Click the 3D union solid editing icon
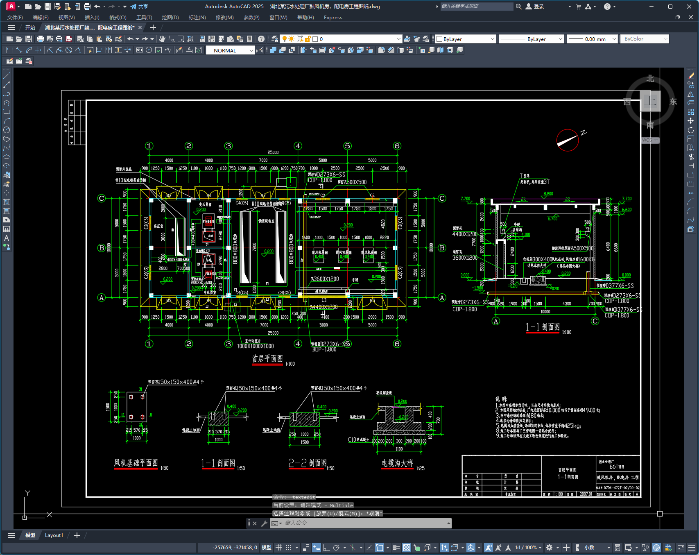The height and width of the screenshot is (555, 699). tap(273, 50)
